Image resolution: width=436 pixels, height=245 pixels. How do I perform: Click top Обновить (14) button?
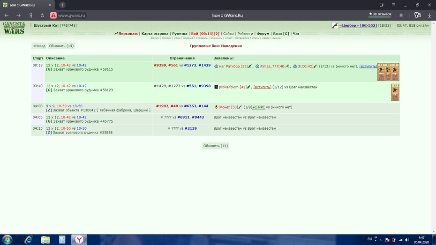coord(61,46)
